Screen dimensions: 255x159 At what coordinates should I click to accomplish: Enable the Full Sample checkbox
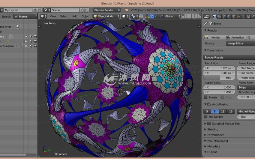click(205, 116)
